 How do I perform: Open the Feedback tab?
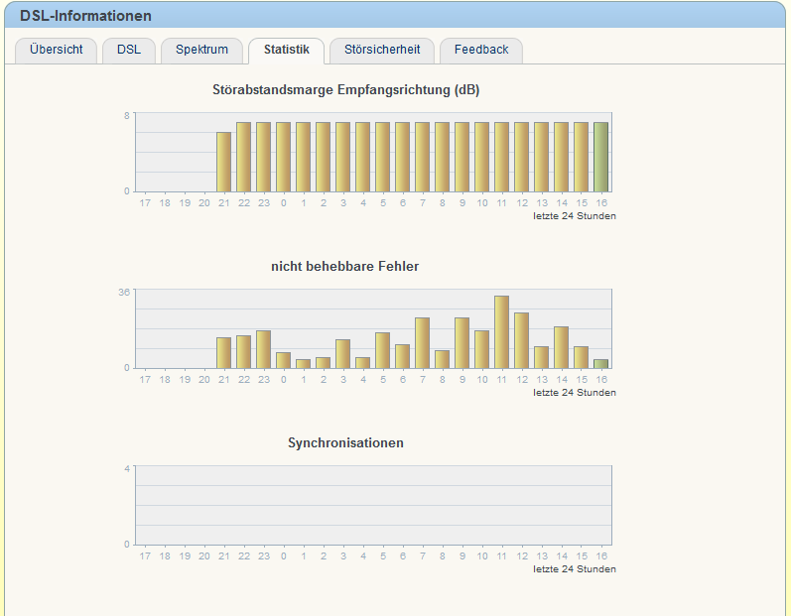(481, 50)
